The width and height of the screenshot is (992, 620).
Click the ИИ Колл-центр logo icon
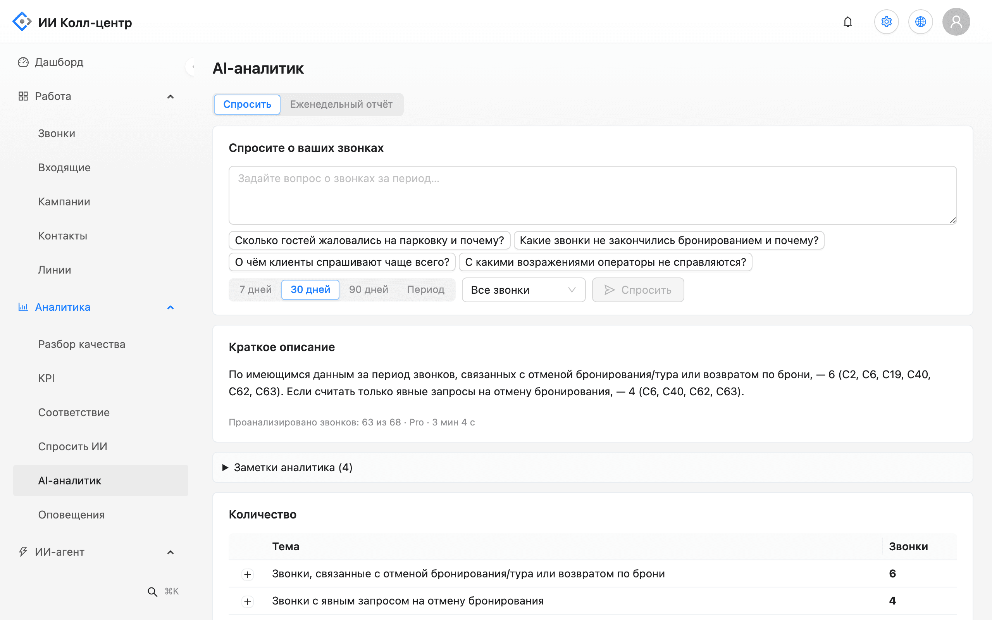22,22
